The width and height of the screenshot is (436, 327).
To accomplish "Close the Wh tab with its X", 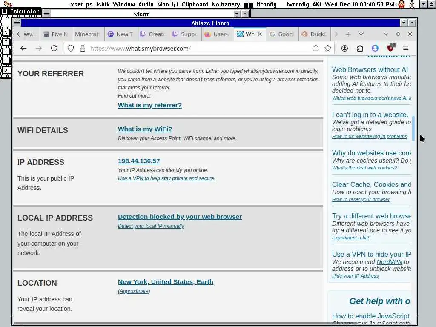I will point(260,34).
